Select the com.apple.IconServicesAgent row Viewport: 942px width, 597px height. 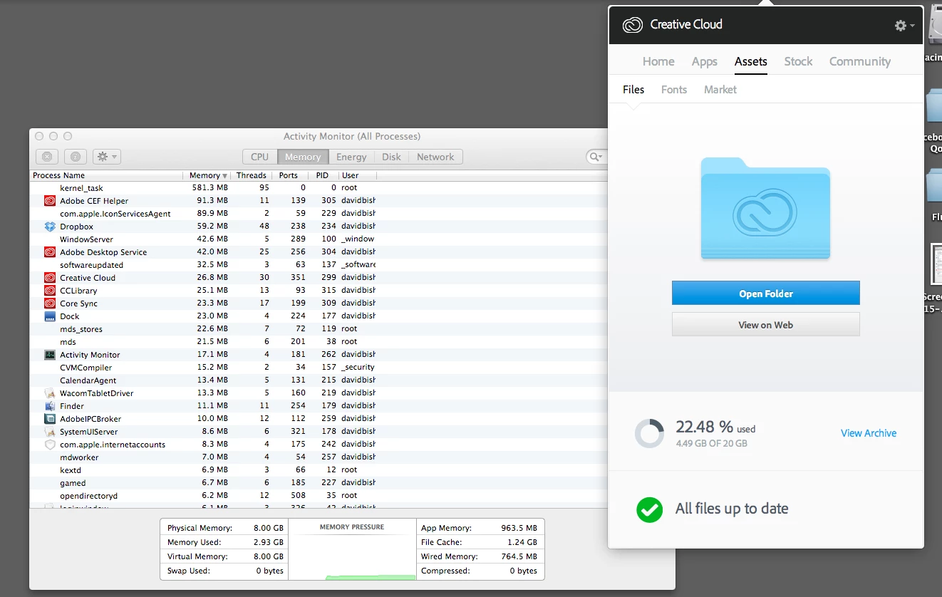coord(319,214)
